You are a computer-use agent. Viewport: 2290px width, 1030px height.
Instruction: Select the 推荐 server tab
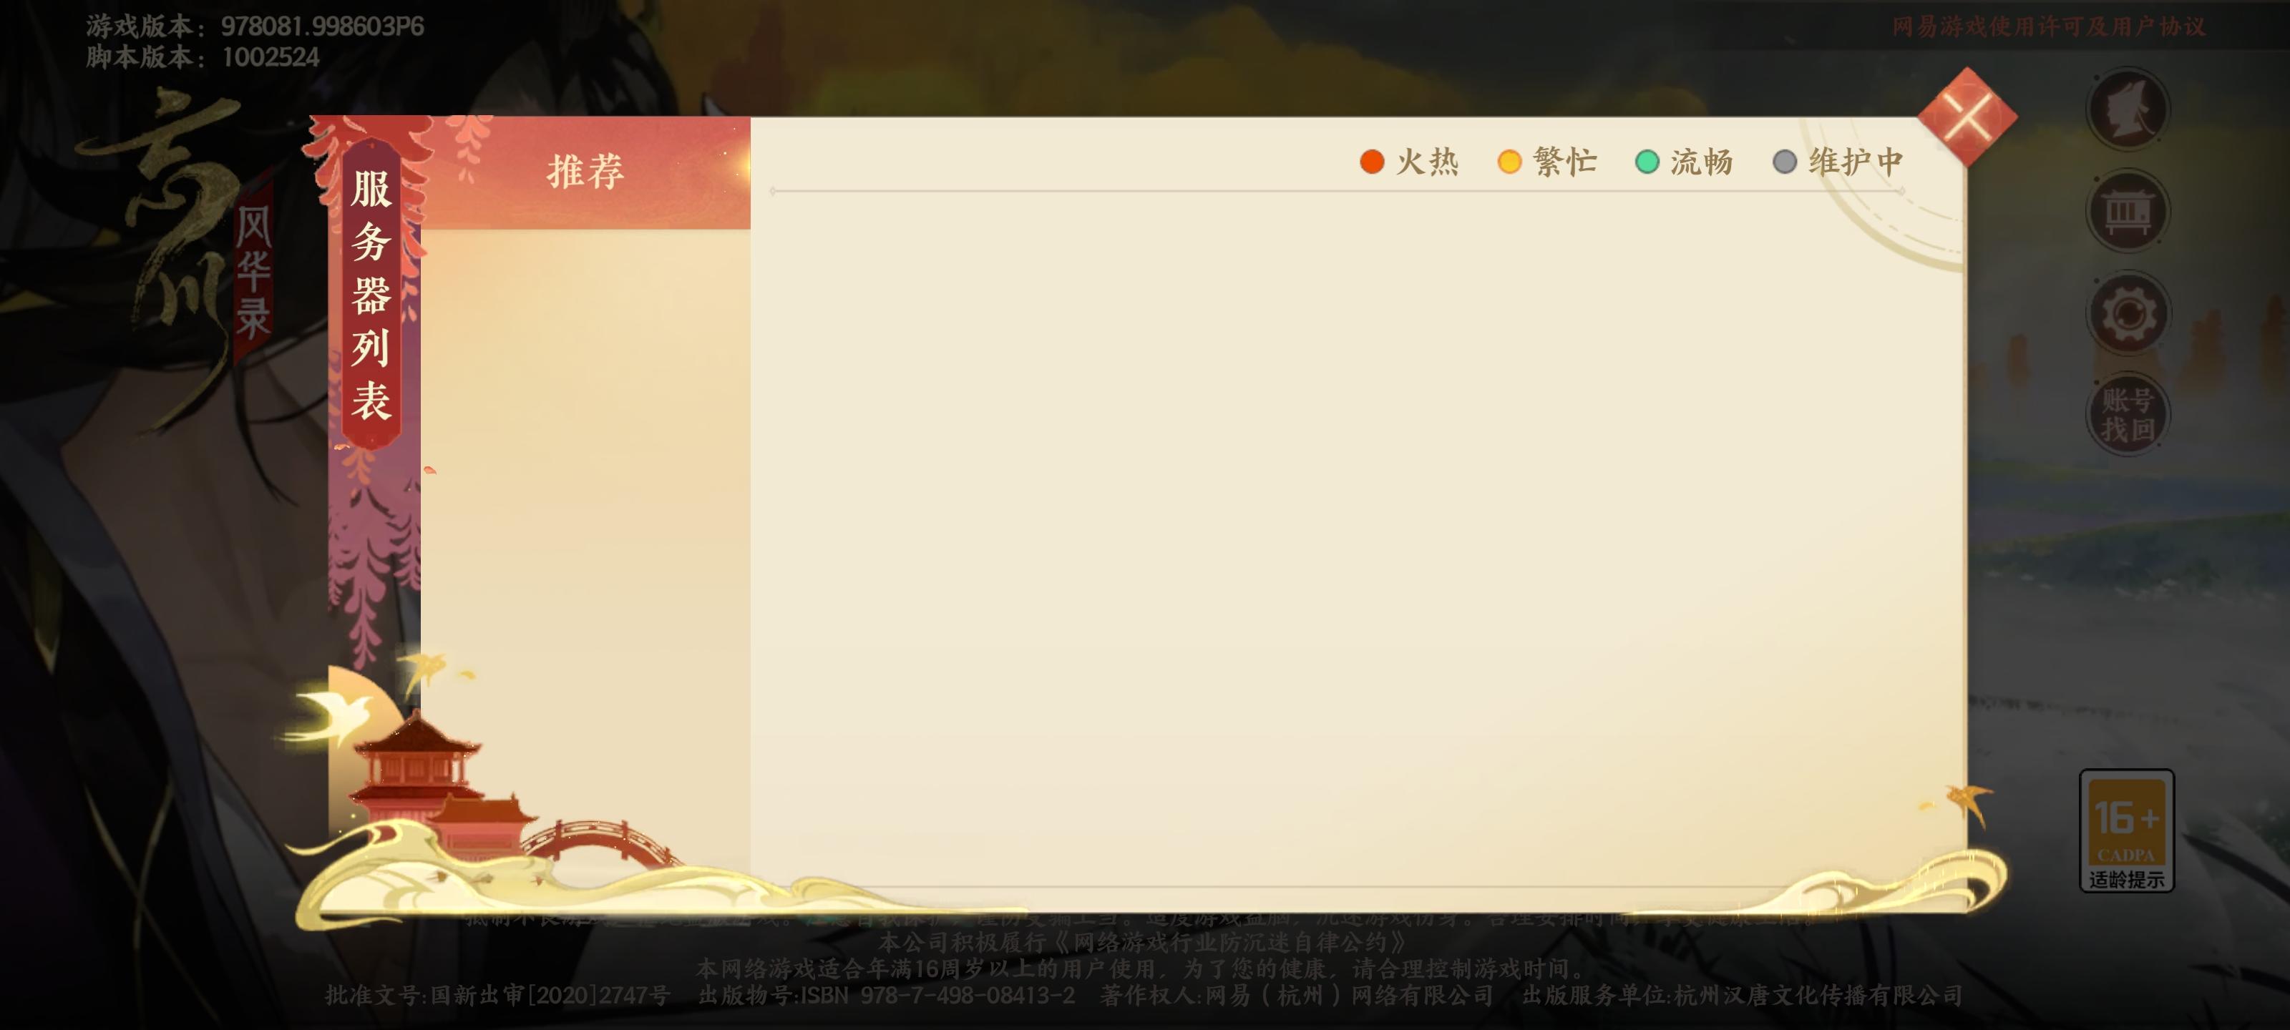585,172
